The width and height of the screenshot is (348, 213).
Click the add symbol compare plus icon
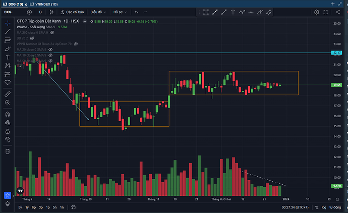point(28,12)
